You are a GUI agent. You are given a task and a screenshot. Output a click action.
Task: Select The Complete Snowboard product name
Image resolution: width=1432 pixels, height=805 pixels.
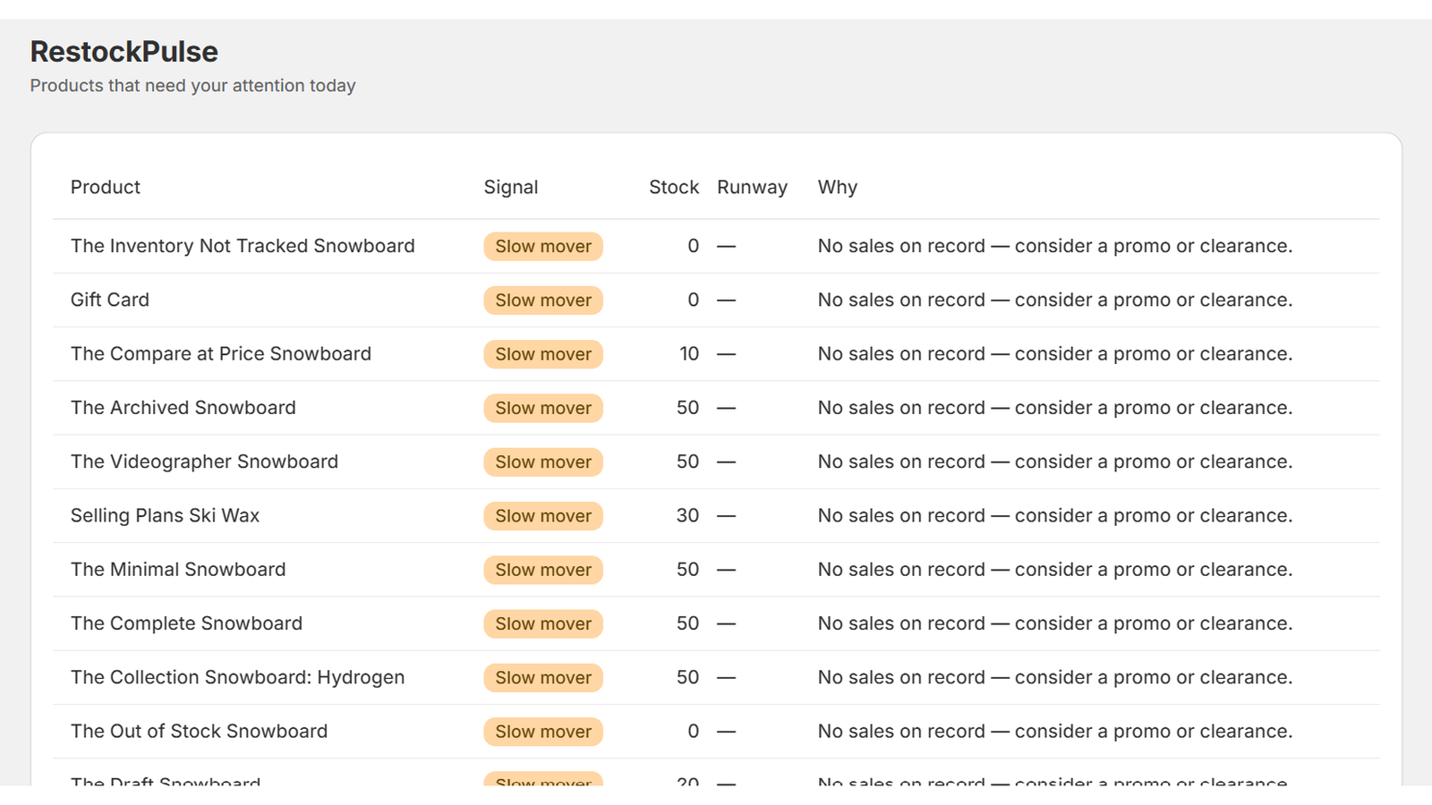[x=186, y=623]
